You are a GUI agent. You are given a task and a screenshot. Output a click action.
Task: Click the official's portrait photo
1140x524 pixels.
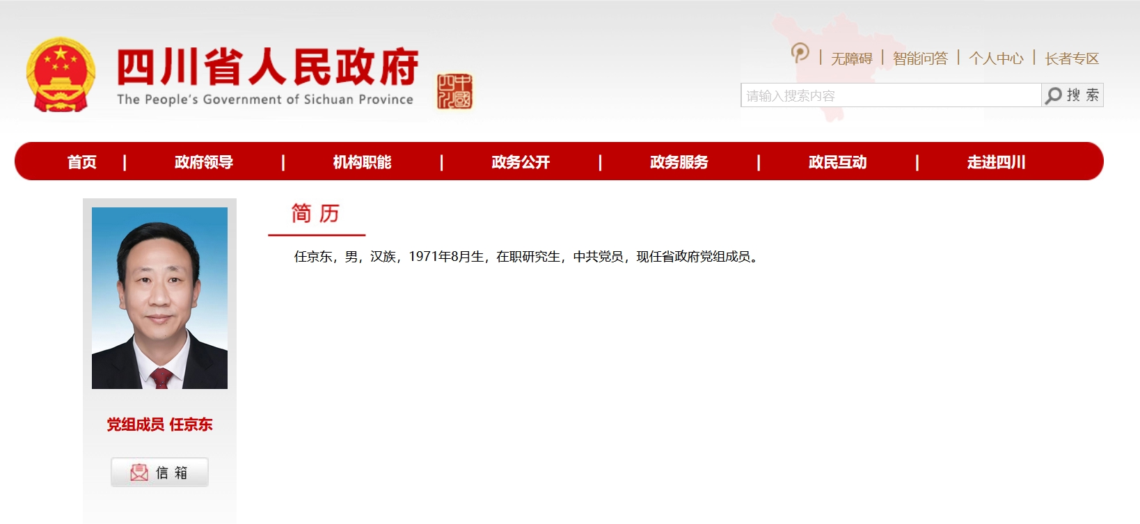pyautogui.click(x=159, y=298)
